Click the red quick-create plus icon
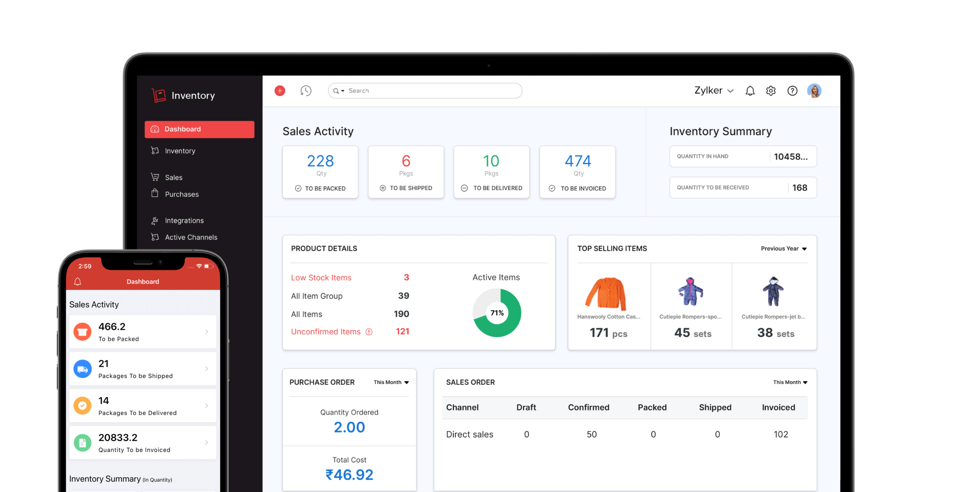This screenshot has height=492, width=962. click(x=279, y=91)
